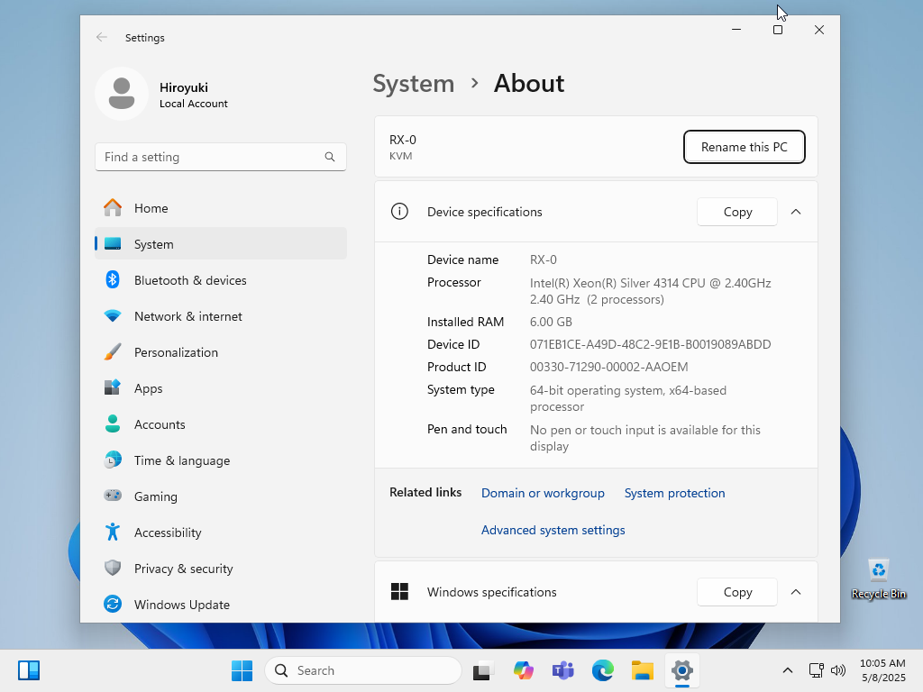Click the Recycle Bin desktop icon
This screenshot has width=923, height=692.
(878, 579)
